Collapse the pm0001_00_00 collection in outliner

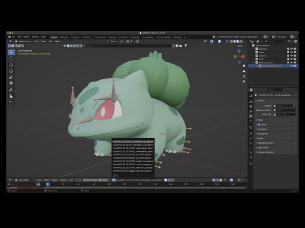click(x=253, y=63)
